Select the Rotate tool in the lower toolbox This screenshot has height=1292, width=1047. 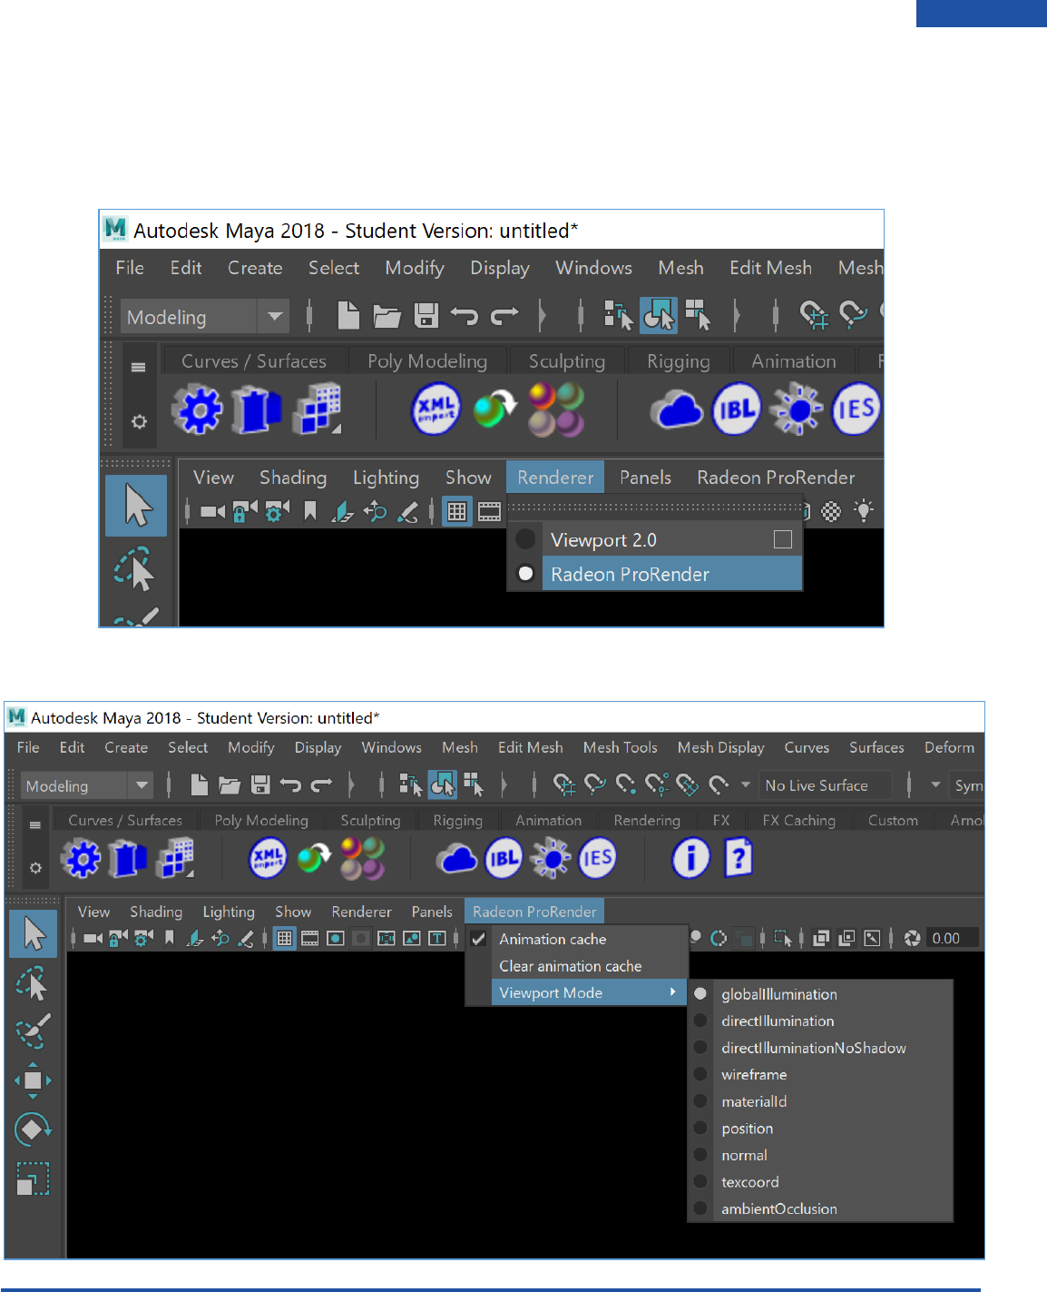click(33, 1129)
